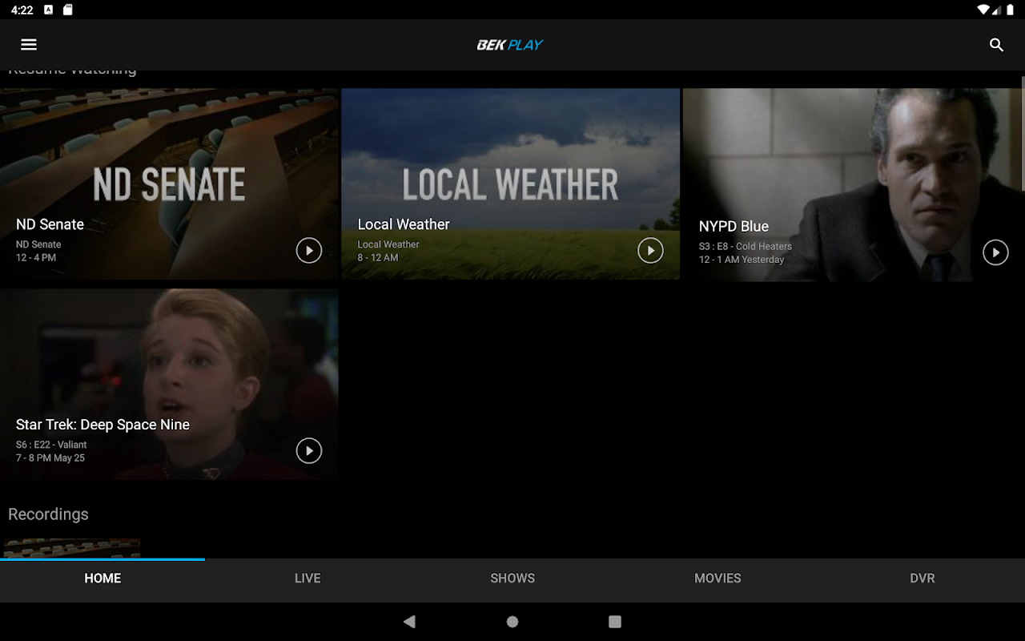This screenshot has height=641, width=1025.
Task: Tap the Android back button
Action: pyautogui.click(x=409, y=622)
